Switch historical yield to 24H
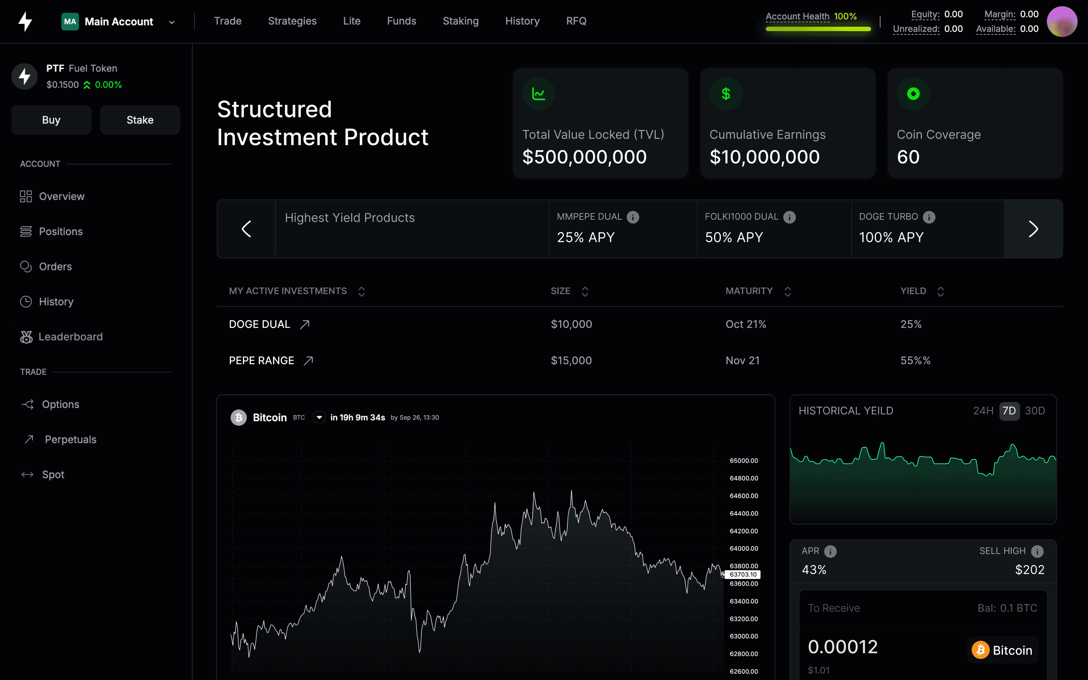Screen dimensions: 1088x680 tap(983, 410)
